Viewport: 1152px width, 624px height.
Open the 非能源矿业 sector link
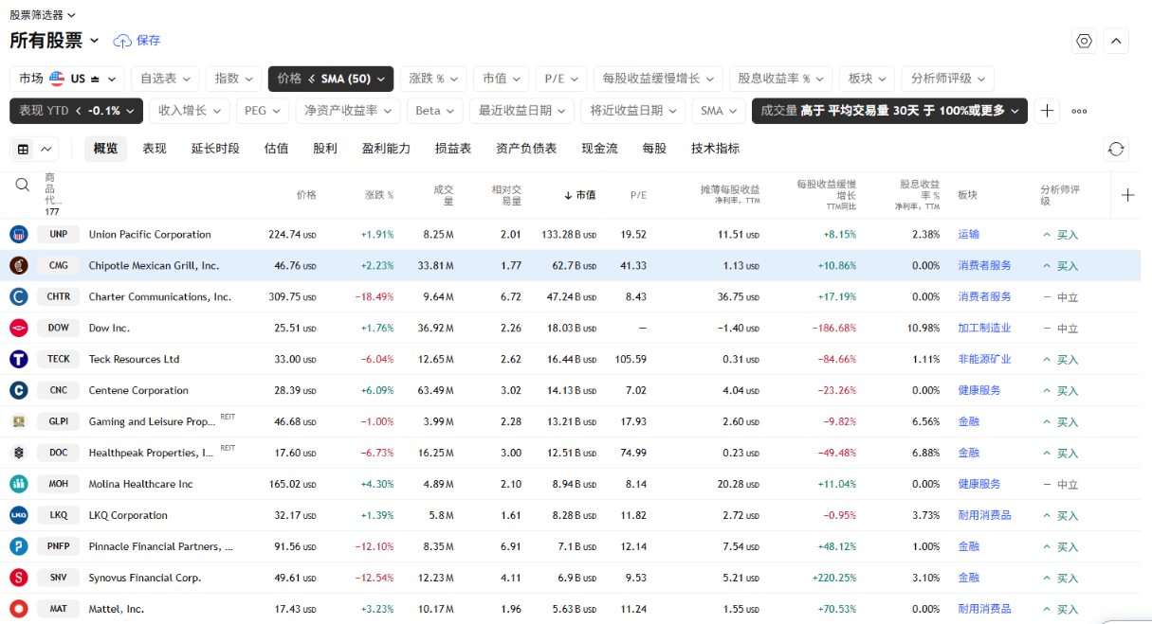tap(984, 360)
